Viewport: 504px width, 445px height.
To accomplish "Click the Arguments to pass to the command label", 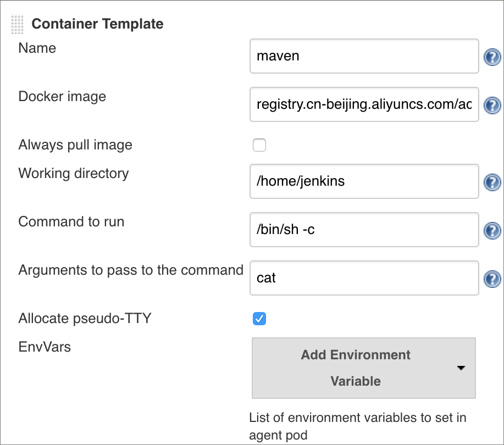I will [x=131, y=270].
